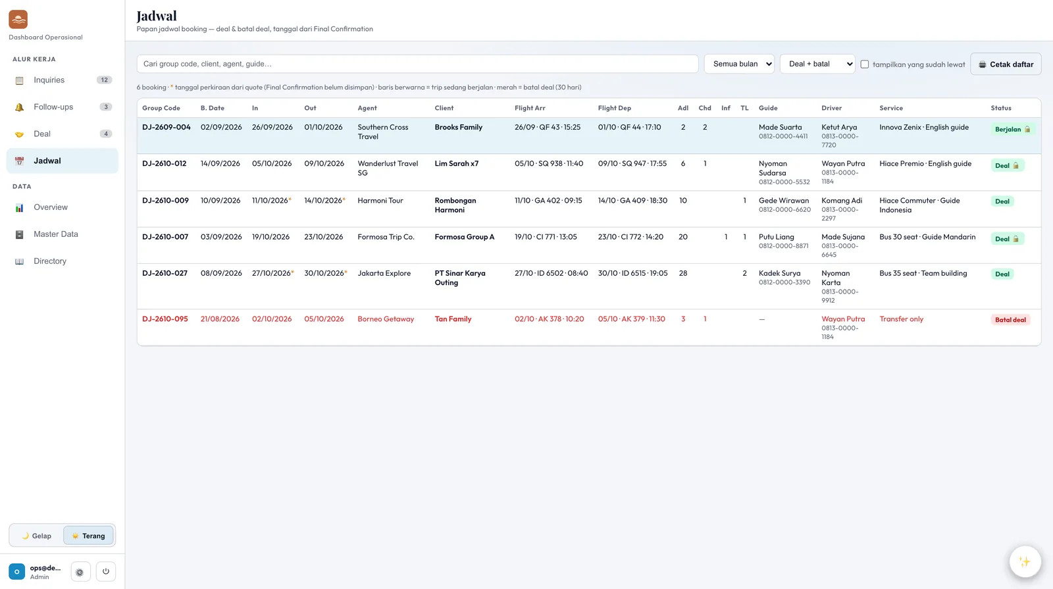1053x589 pixels.
Task: Open settings with the gear icon
Action: pyautogui.click(x=80, y=572)
